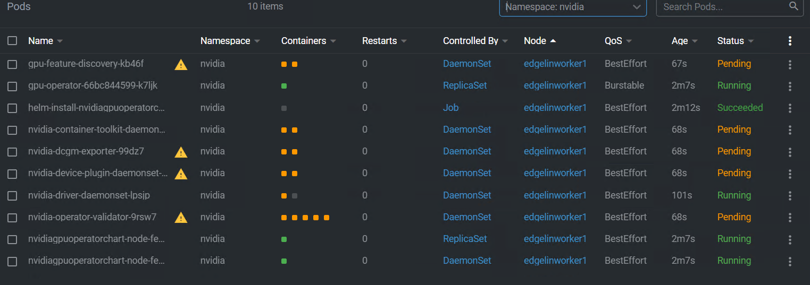Image resolution: width=810 pixels, height=285 pixels.
Task: Click Running status of nvidia-driver-daemonset-lpsjp
Action: pyautogui.click(x=734, y=195)
